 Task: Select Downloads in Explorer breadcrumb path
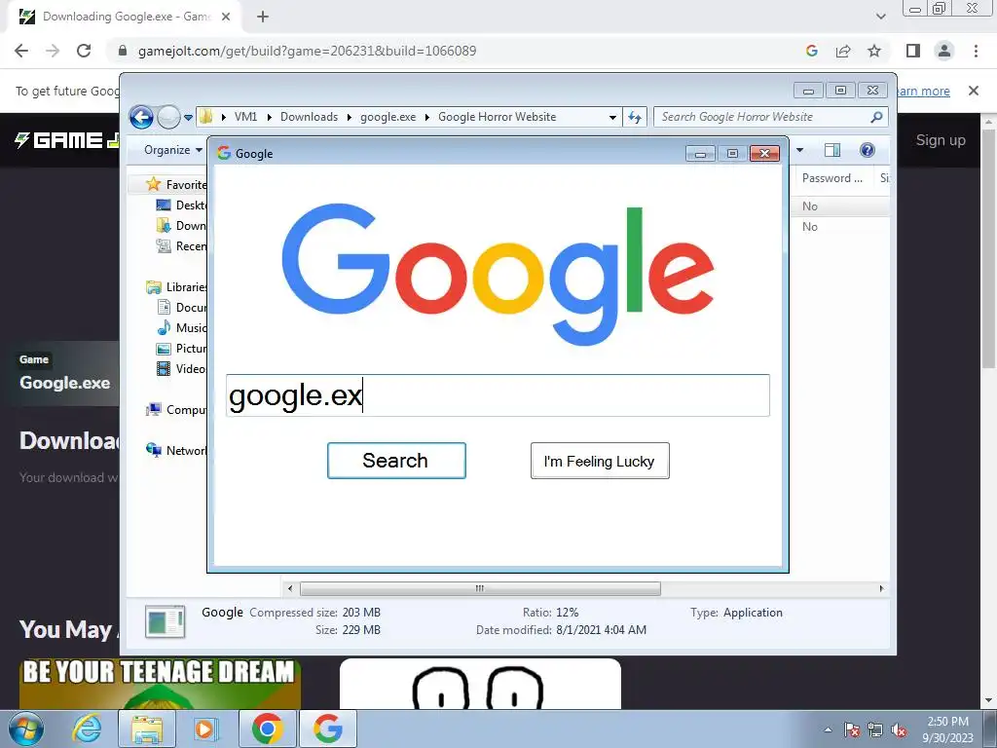(x=309, y=117)
